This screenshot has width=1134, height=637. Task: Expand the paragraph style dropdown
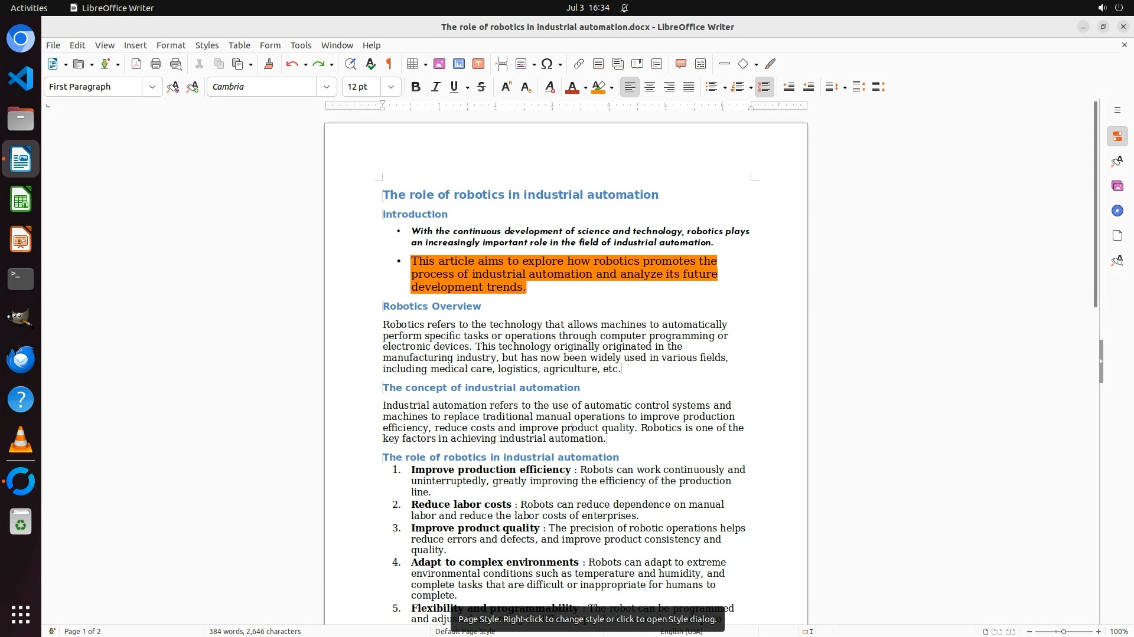(x=152, y=87)
